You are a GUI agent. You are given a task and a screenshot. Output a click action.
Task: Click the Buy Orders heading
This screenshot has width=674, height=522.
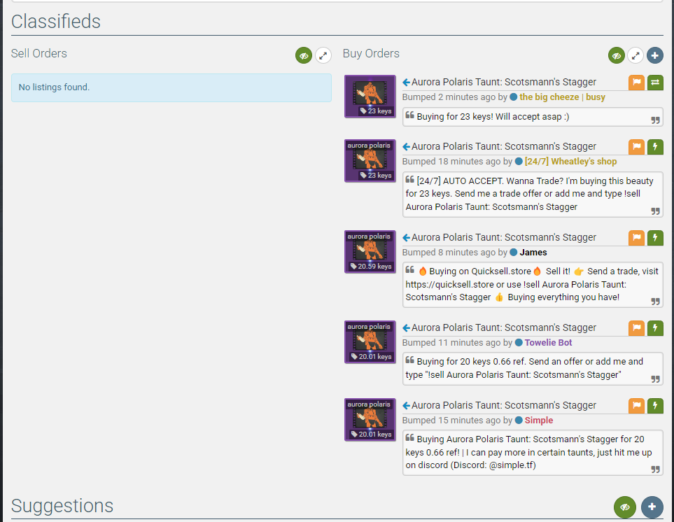(x=371, y=53)
